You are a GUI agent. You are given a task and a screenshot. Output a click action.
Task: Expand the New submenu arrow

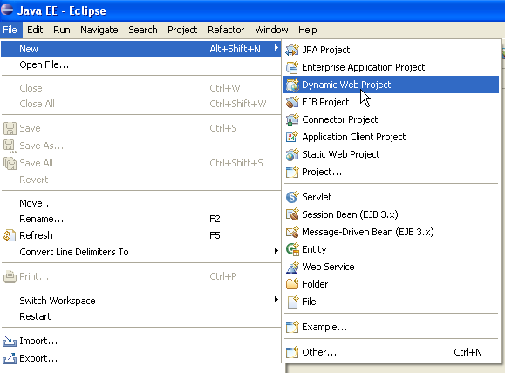click(x=276, y=48)
